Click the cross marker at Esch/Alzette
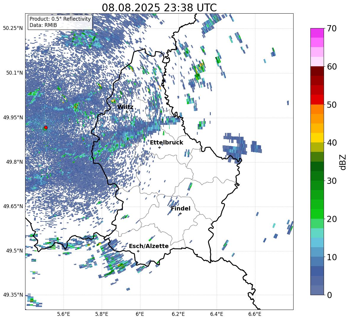 tap(138, 251)
